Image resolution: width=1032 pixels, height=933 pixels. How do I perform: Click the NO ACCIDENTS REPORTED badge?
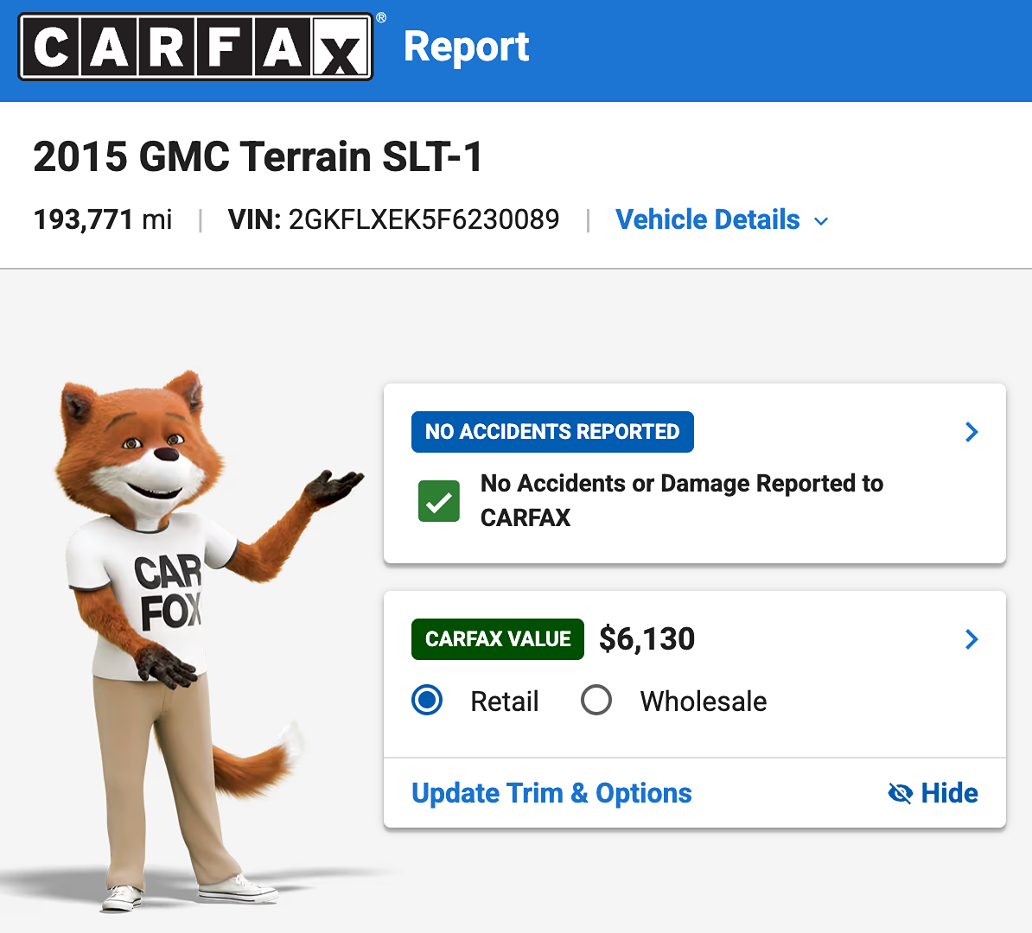pos(552,432)
